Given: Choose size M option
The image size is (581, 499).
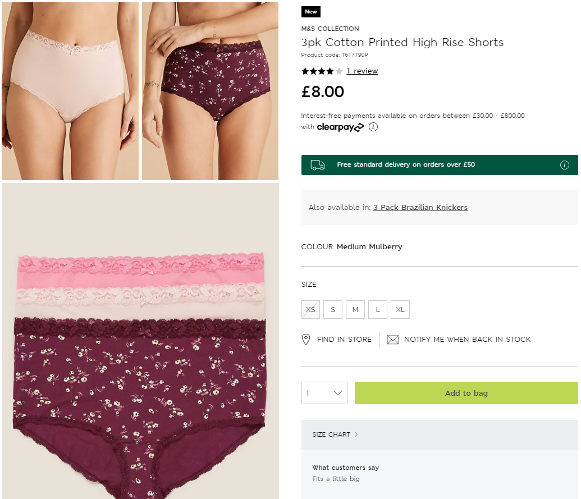Looking at the screenshot, I should click(x=355, y=309).
